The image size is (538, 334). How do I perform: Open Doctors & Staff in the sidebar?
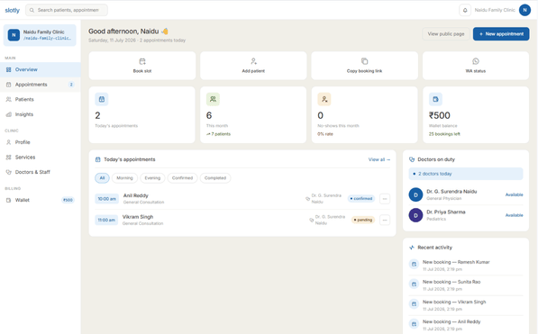pyautogui.click(x=41, y=172)
